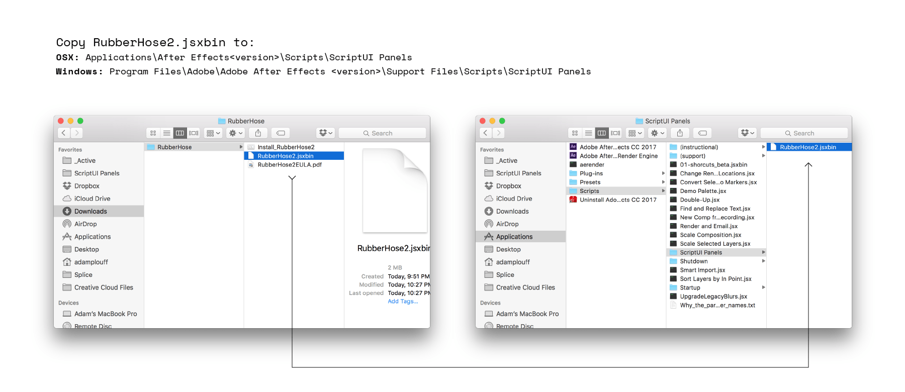Select the RubberHose folder in first column
The image size is (905, 392).
coord(194,147)
